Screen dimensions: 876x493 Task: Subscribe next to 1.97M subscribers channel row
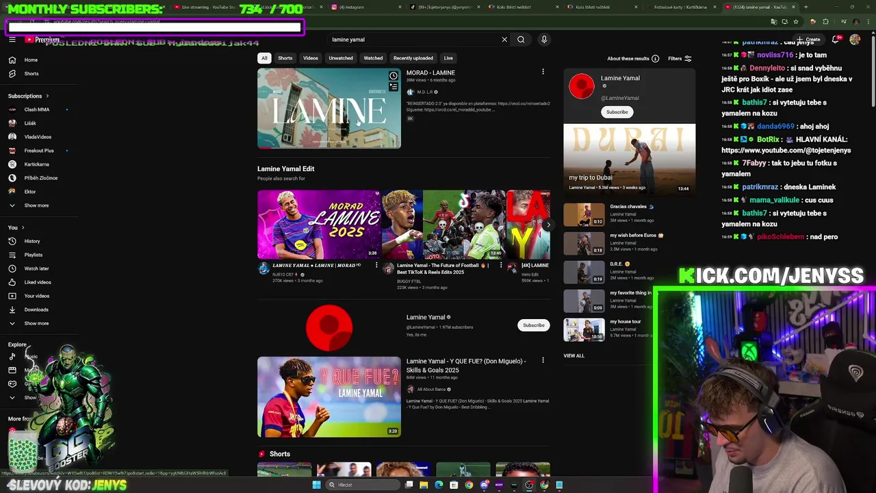point(534,325)
